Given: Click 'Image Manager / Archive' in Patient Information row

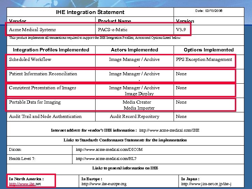Looking at the screenshot, I should pyautogui.click(x=134, y=74).
